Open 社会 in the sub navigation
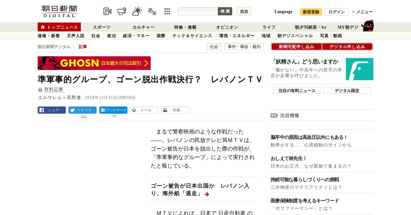Image resolution: width=411 pixels, height=215 pixels. coord(96,35)
